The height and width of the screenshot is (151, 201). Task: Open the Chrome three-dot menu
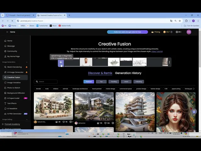click(198, 21)
